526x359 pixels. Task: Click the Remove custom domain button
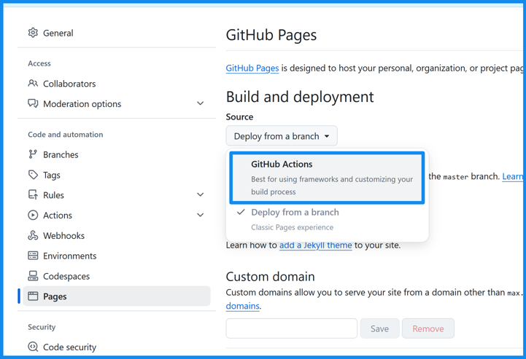428,328
